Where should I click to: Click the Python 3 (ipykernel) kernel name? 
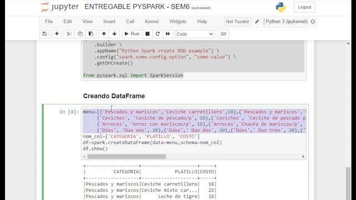[x=287, y=22]
